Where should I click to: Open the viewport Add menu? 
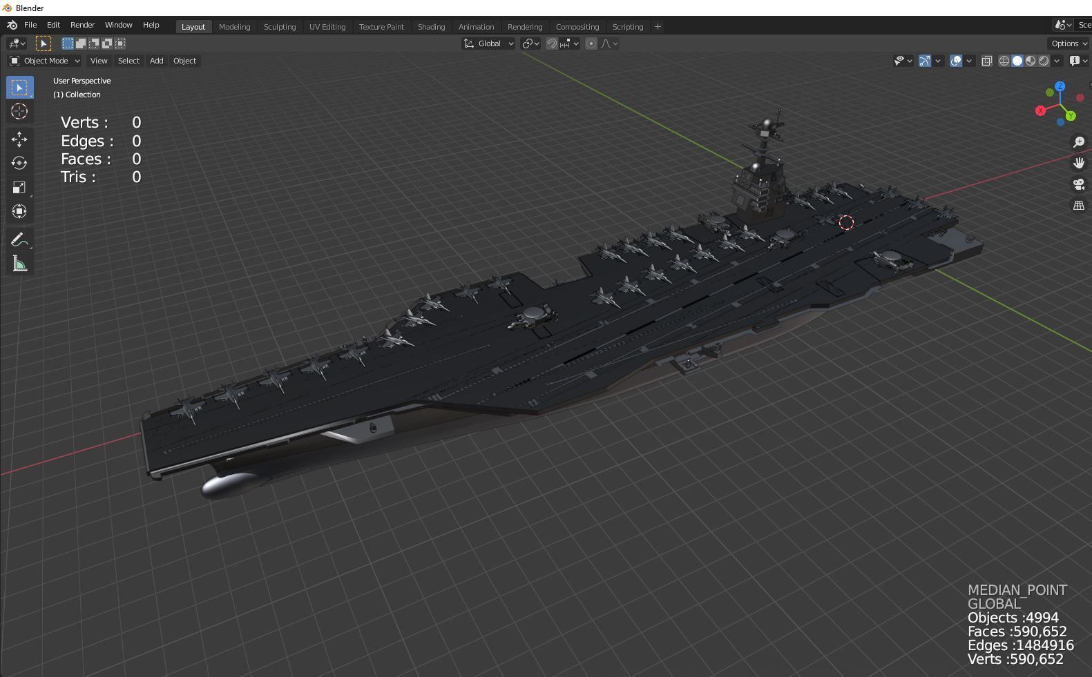[x=157, y=61]
